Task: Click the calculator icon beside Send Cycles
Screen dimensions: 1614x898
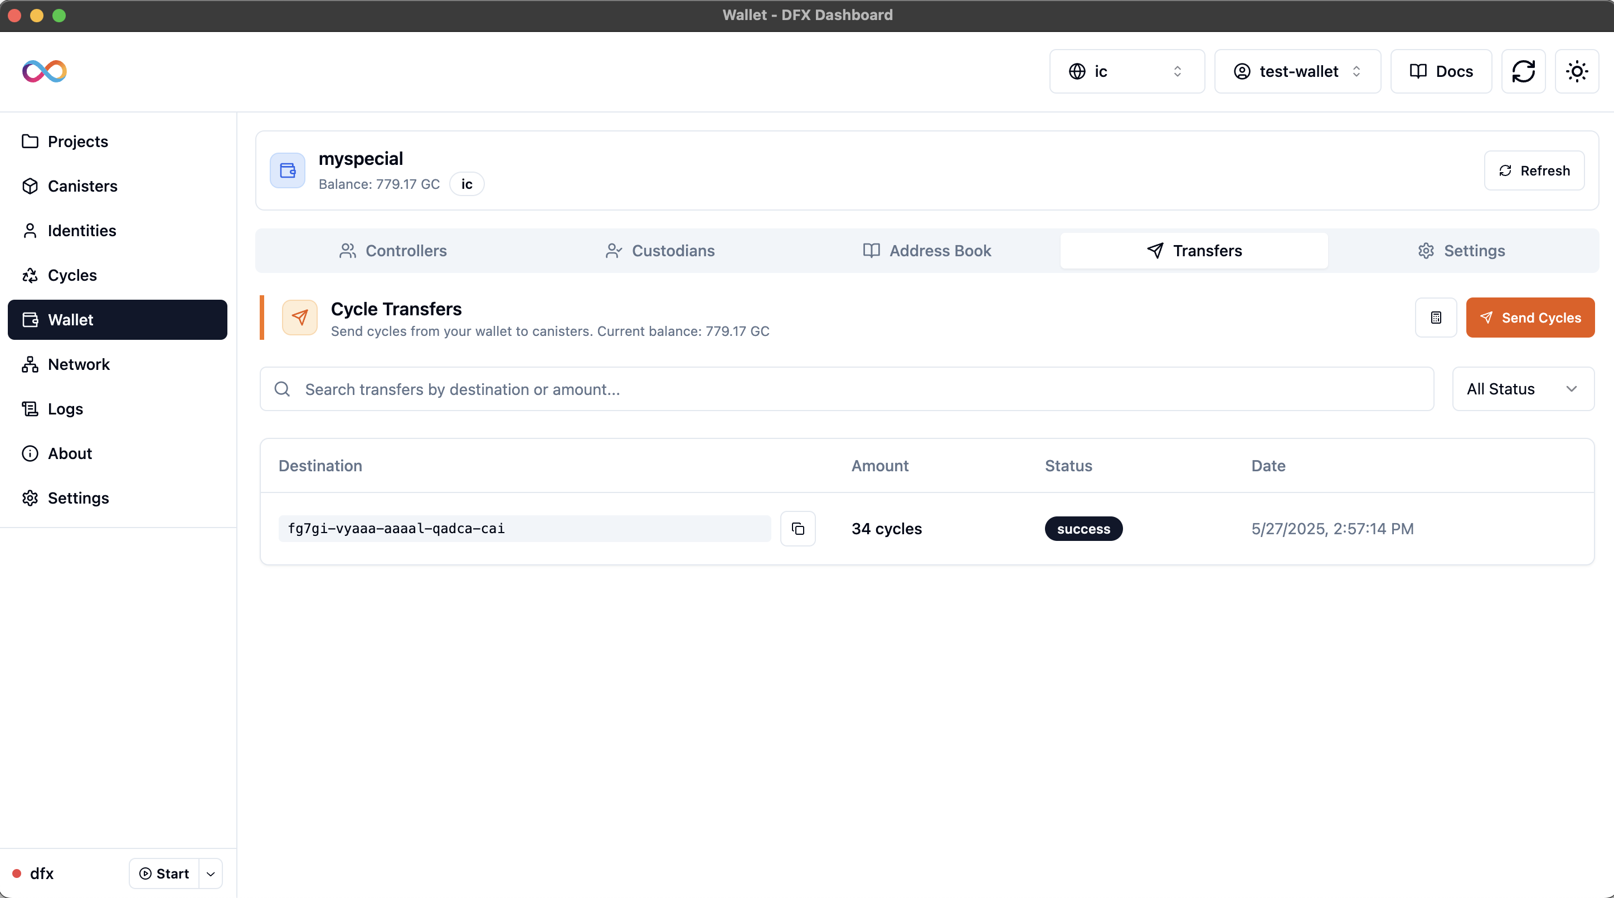Action: point(1436,318)
